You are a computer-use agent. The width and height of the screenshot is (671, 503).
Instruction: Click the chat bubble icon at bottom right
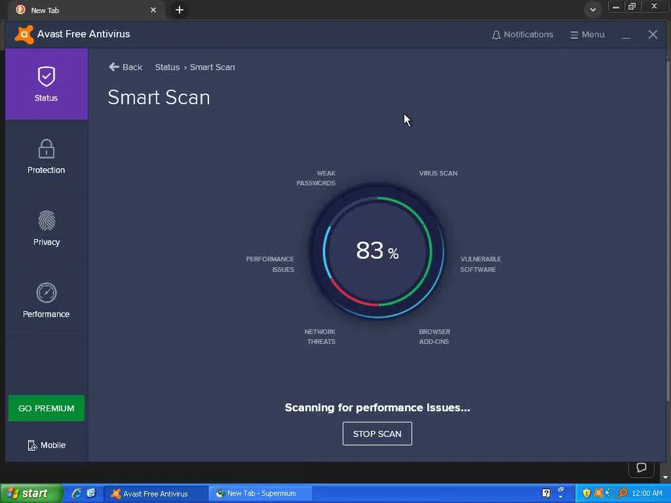point(641,468)
